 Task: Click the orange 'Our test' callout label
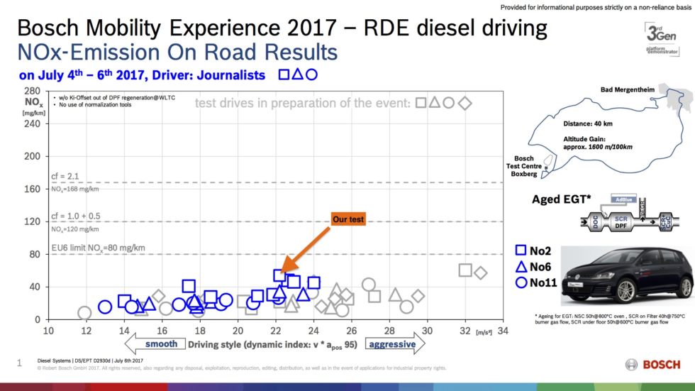(x=348, y=219)
